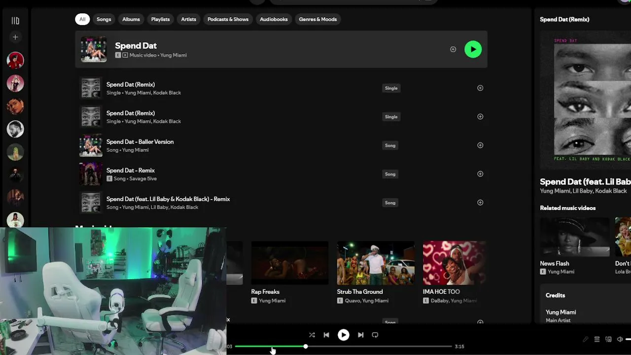Screen dimensions: 631x355
Task: Open the artist line under the now playing title
Action: tap(584, 191)
